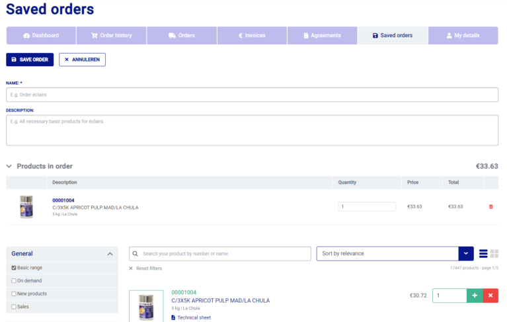This screenshot has width=507, height=322.
Task: Collapse the General filter panel
Action: pyautogui.click(x=110, y=254)
